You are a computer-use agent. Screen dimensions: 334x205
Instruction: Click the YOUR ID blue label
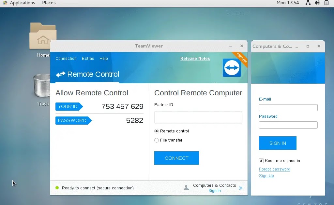pyautogui.click(x=69, y=106)
